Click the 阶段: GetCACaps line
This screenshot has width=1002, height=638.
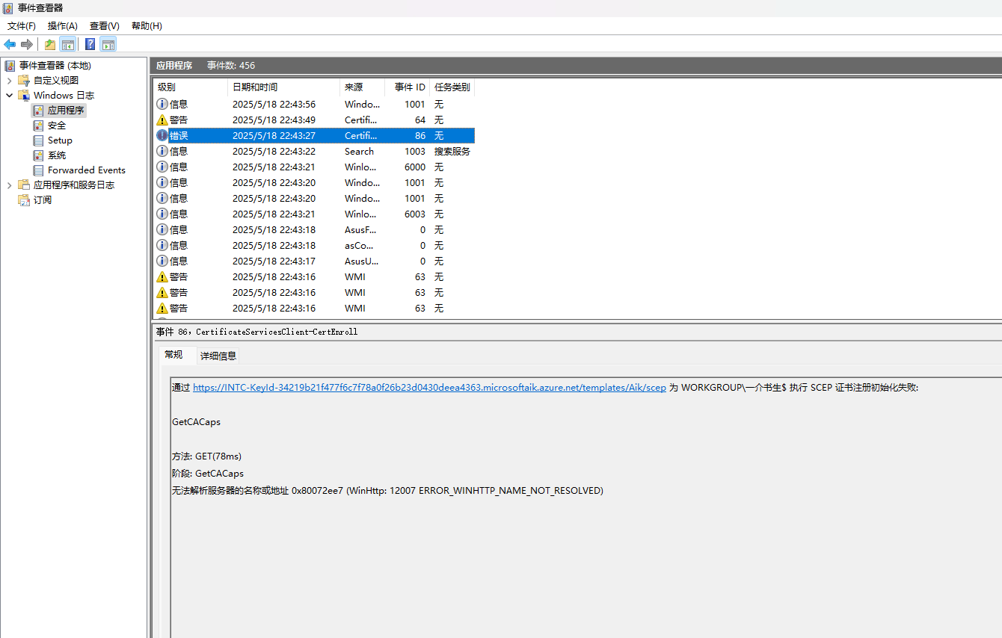click(207, 473)
